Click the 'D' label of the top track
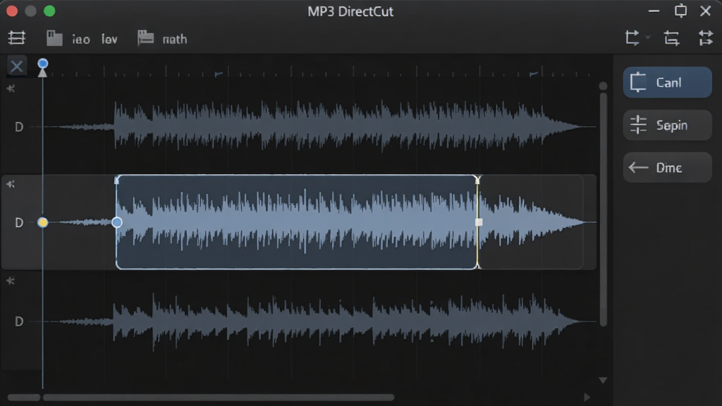 click(x=19, y=127)
